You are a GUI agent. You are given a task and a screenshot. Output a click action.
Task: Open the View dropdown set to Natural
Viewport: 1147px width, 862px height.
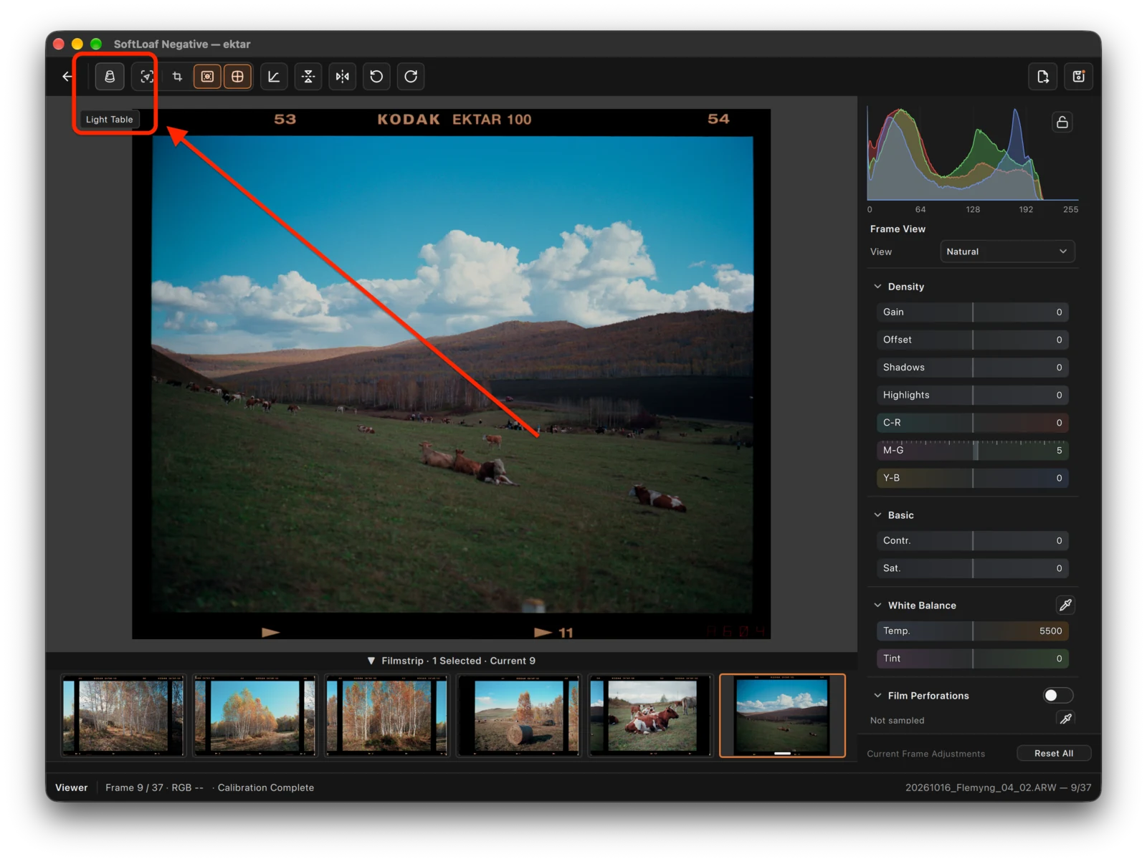1007,252
